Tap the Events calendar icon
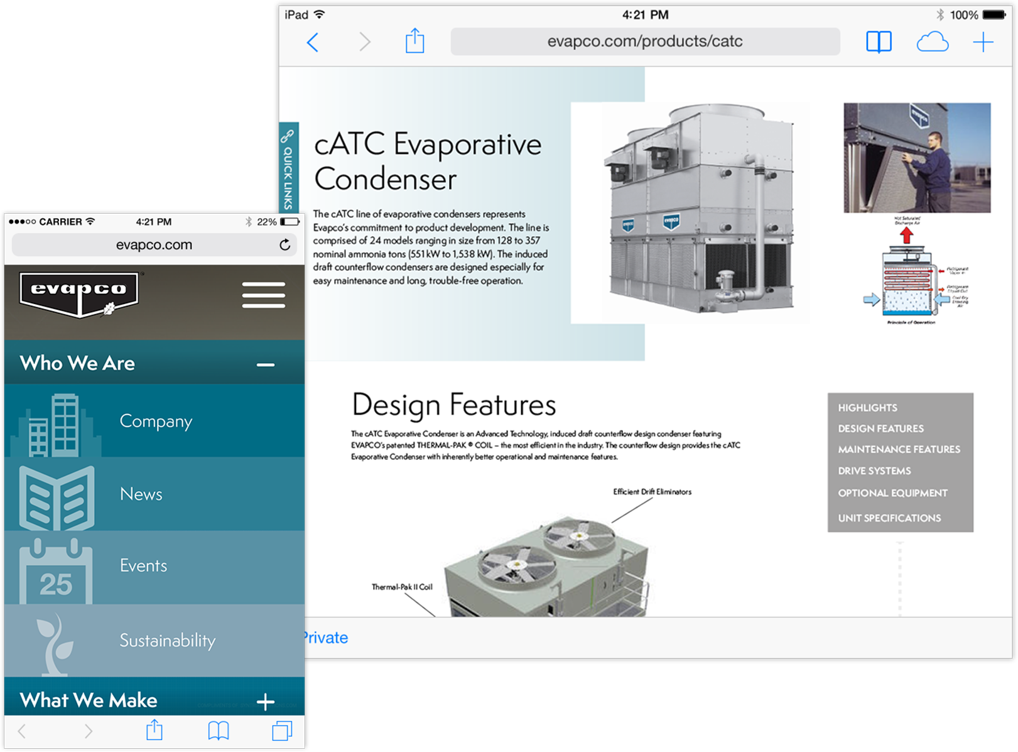 [x=56, y=571]
